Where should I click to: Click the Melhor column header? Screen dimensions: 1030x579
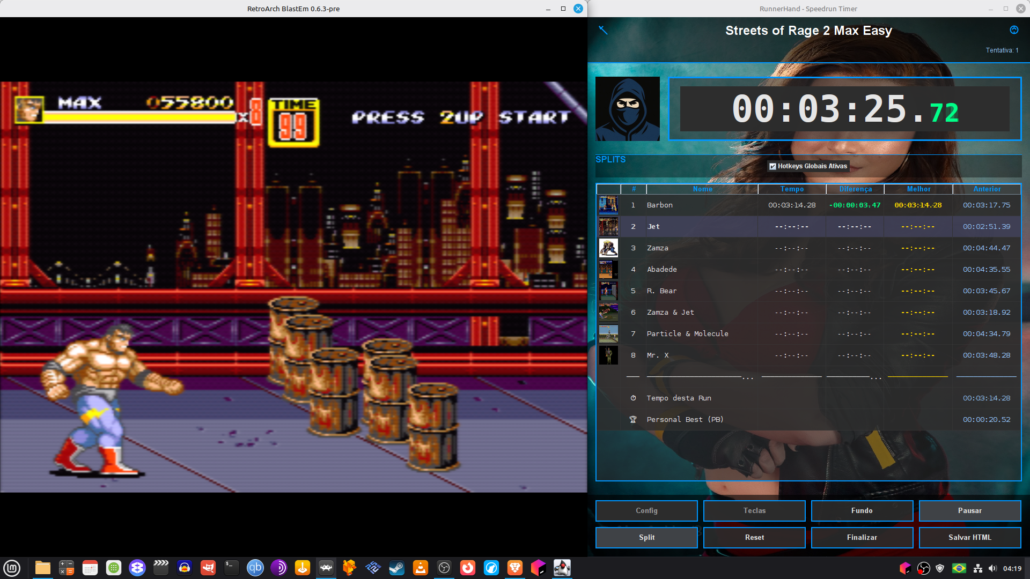pyautogui.click(x=918, y=189)
